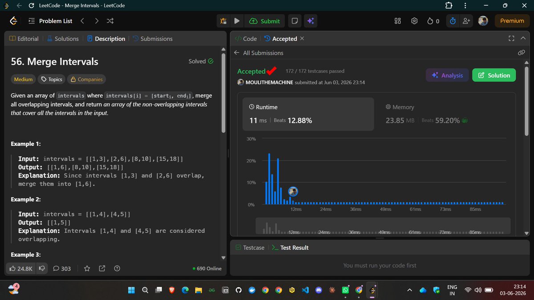This screenshot has width=534, height=300.
Task: Switch to the Solutions tab
Action: tap(62, 39)
